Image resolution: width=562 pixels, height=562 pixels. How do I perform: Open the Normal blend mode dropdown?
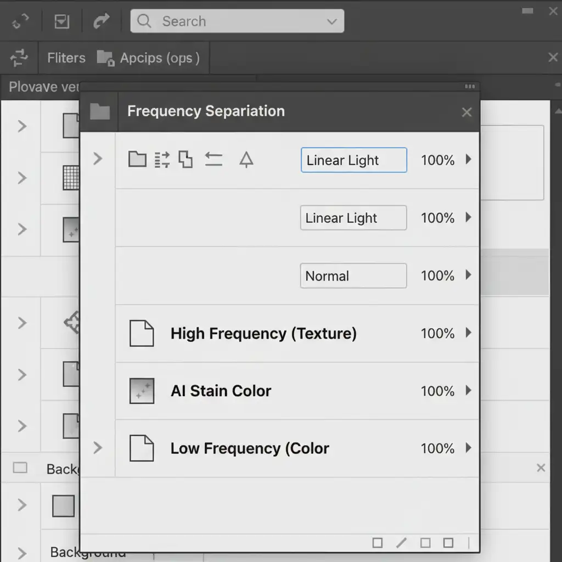tap(353, 276)
